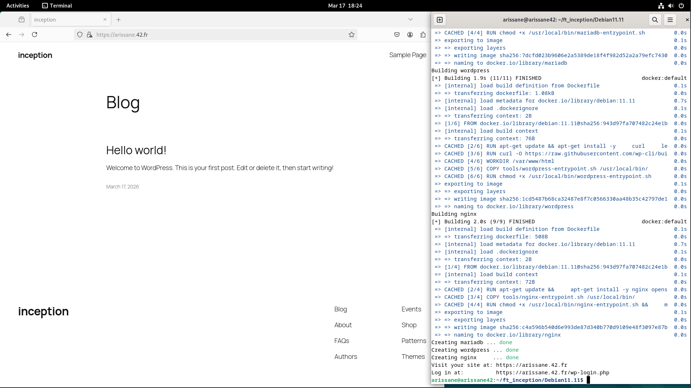The image size is (691, 388).
Task: Click the March 17, 2026 date link
Action: tap(122, 187)
